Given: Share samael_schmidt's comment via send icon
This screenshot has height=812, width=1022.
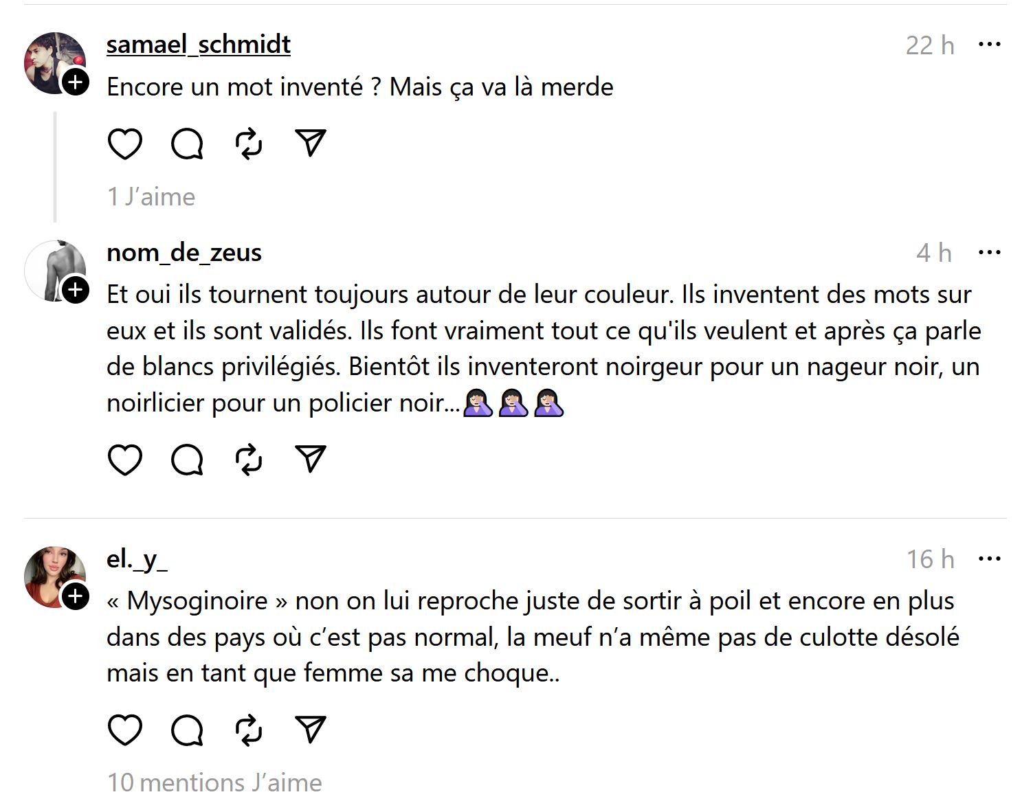Looking at the screenshot, I should pyautogui.click(x=310, y=143).
